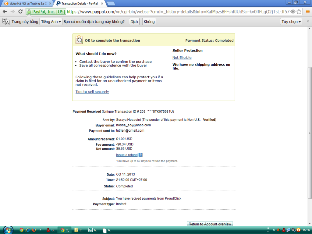This screenshot has height=234, width=312.
Task: Open the Tiếng Anh language dropdown
Action: 51,22
